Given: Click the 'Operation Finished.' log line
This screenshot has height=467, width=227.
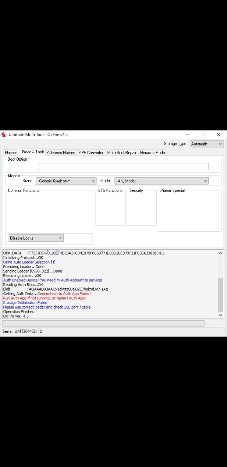Looking at the screenshot, I should click(19, 311).
